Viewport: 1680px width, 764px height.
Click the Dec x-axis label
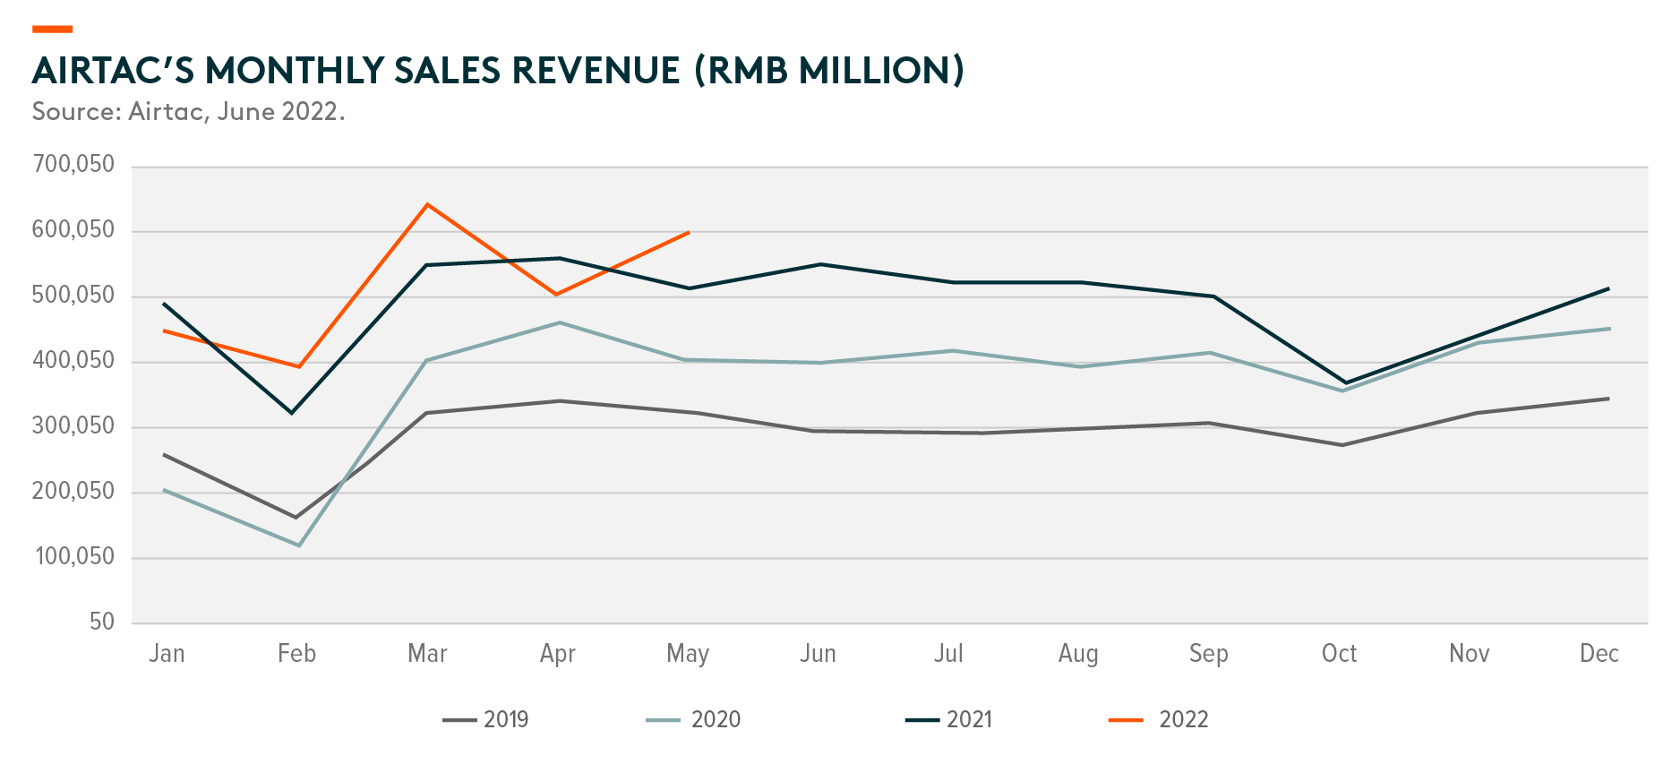coord(1599,653)
